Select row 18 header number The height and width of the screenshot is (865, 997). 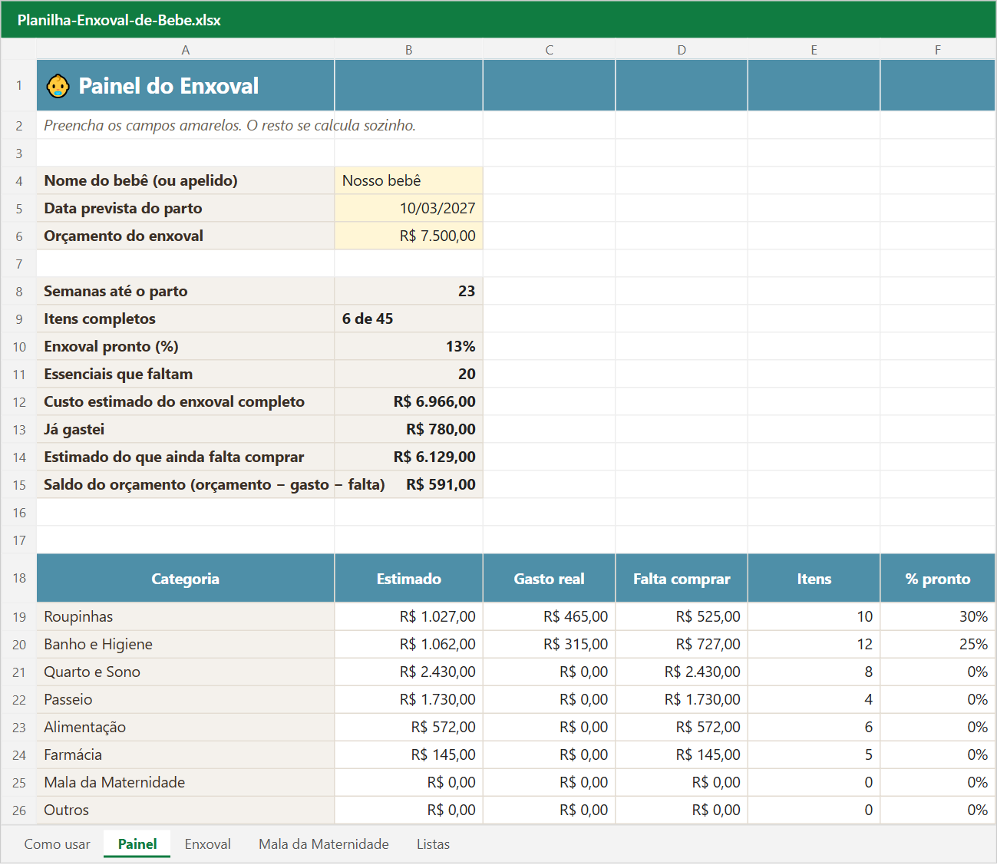coord(19,578)
